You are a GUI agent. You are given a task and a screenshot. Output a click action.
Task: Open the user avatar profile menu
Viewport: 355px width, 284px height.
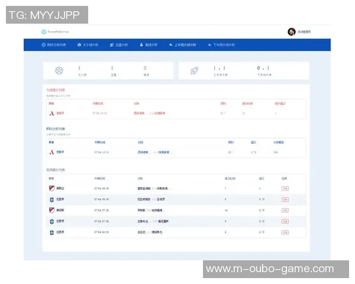tap(291, 31)
